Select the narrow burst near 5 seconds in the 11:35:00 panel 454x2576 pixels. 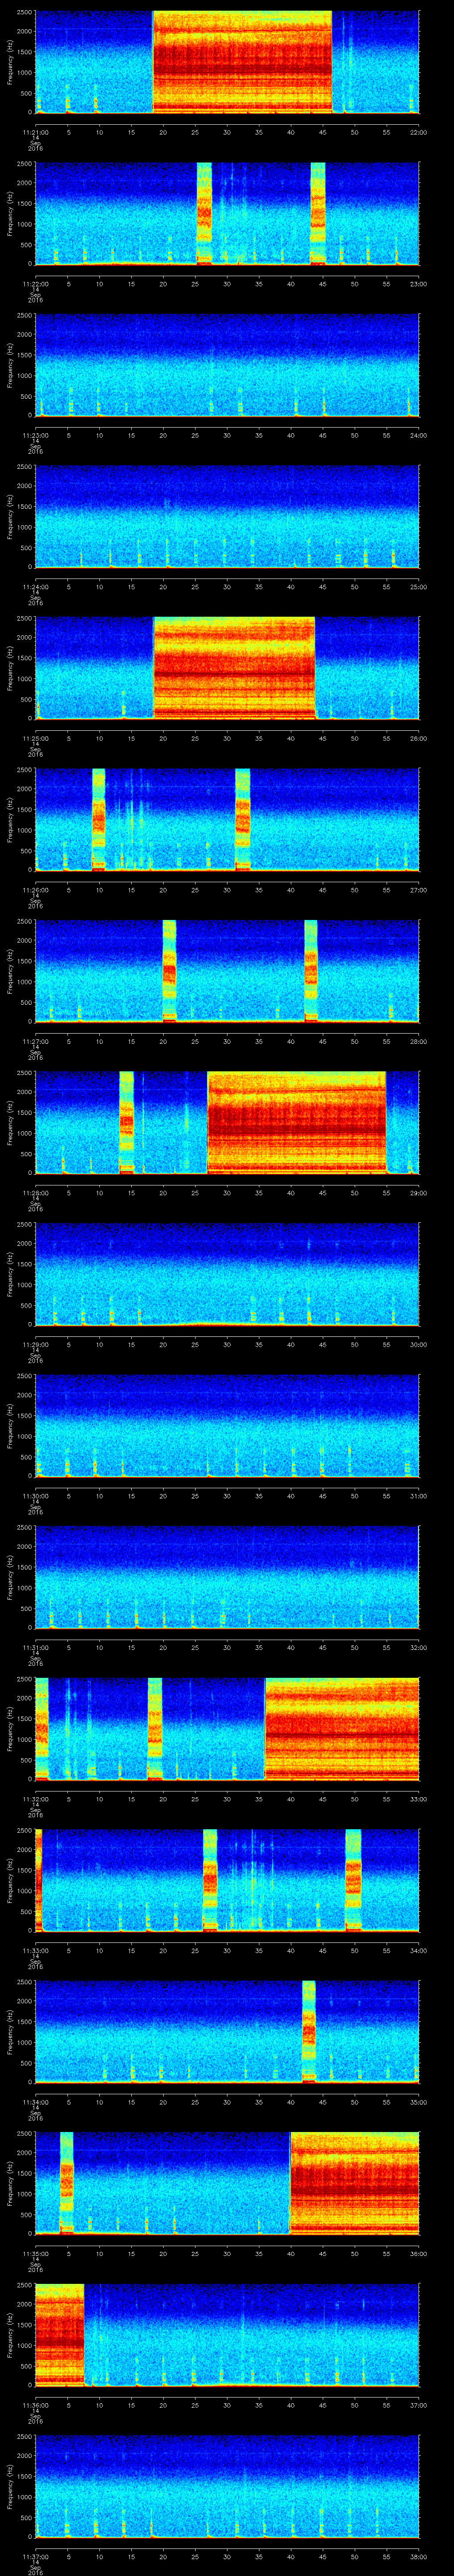coord(67,2181)
